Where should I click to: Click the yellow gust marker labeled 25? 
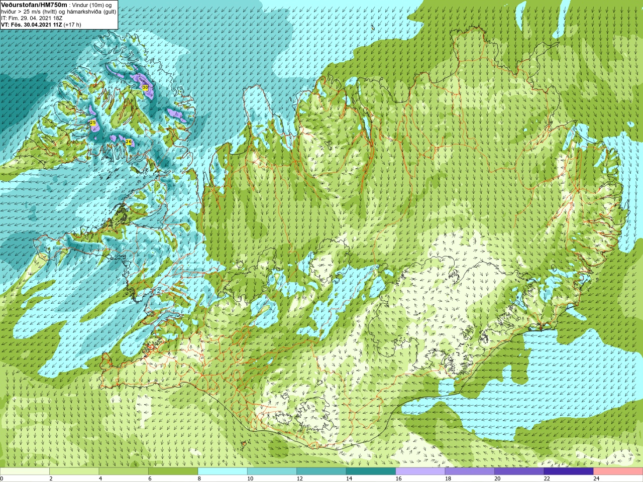click(92, 123)
